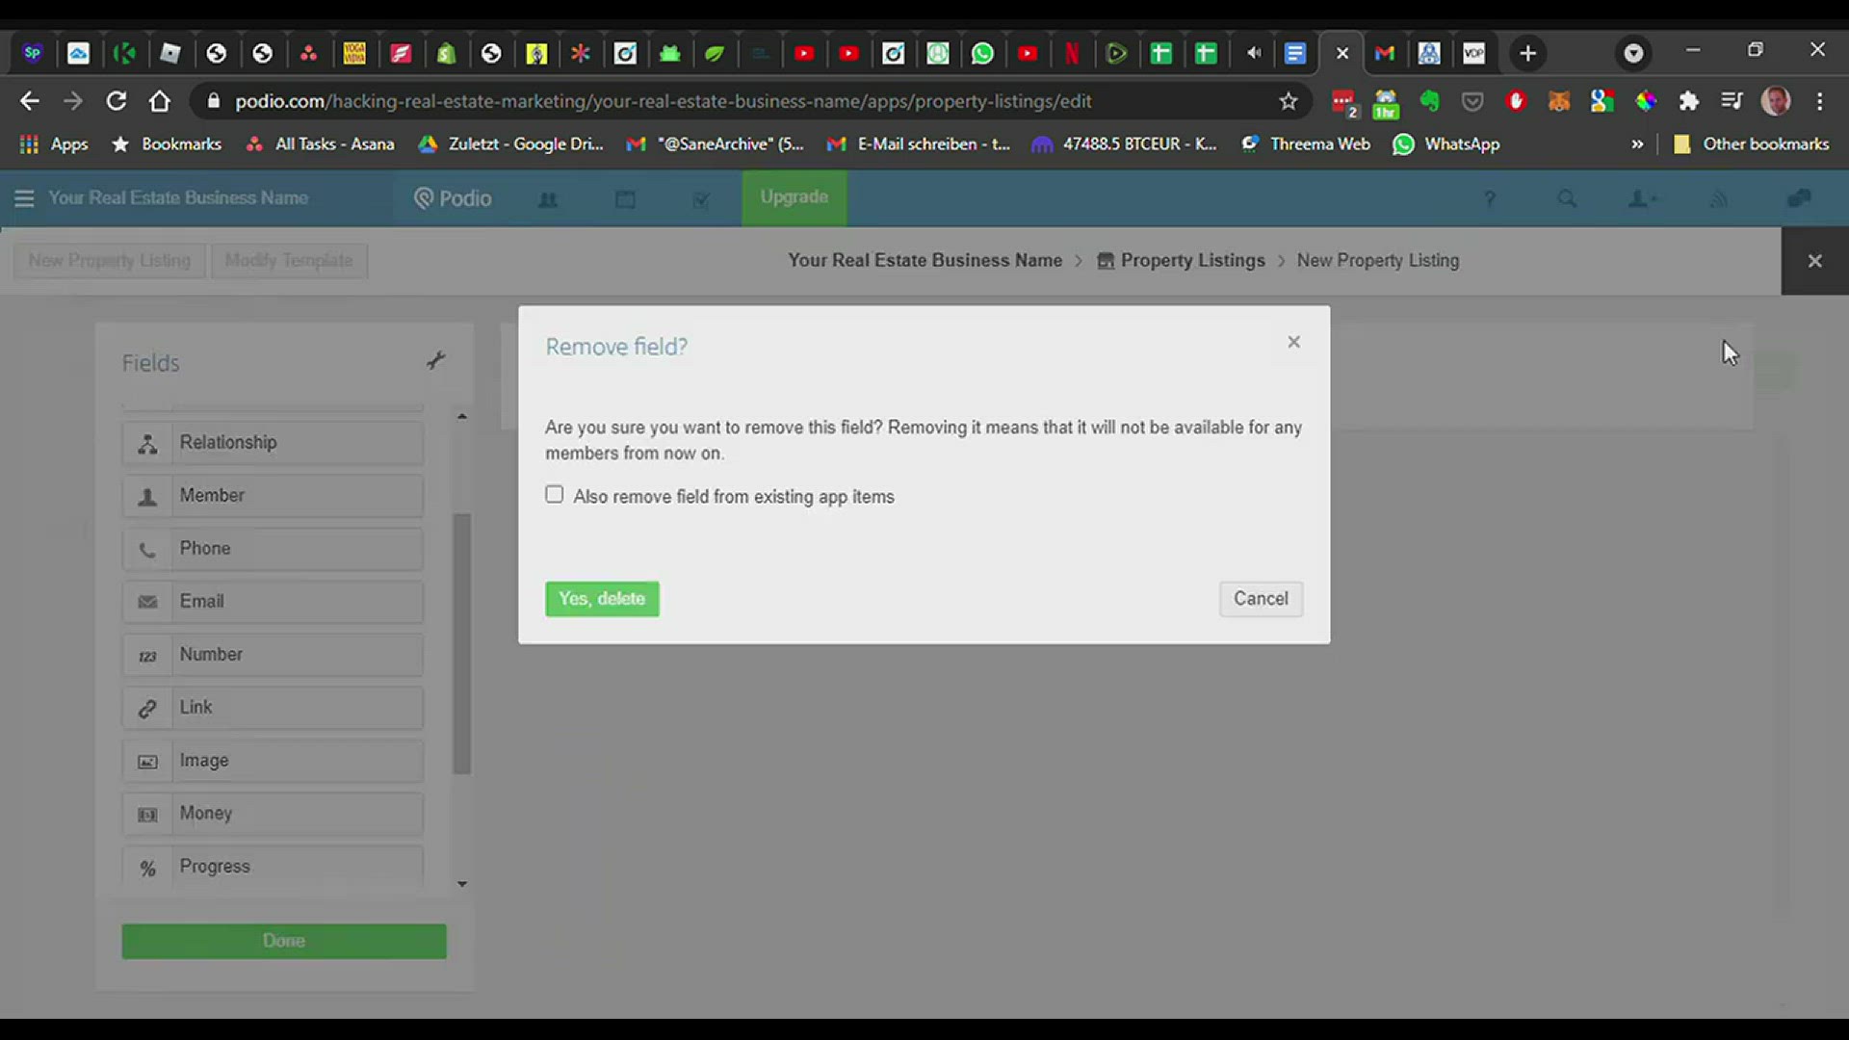This screenshot has height=1040, width=1849.
Task: Open the Podio search magnifier icon
Action: 1567,198
